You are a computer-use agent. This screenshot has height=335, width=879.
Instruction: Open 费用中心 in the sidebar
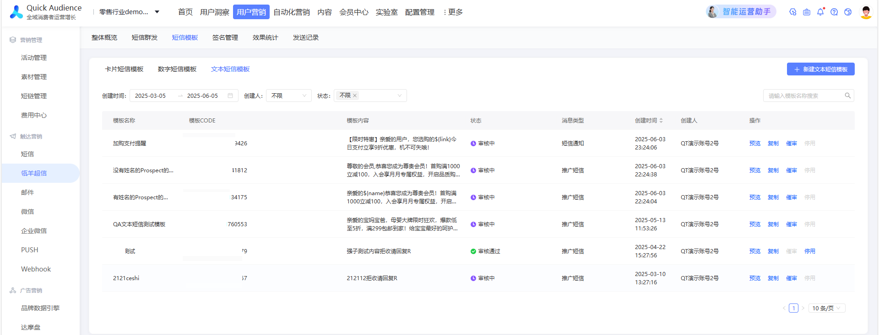click(x=34, y=115)
